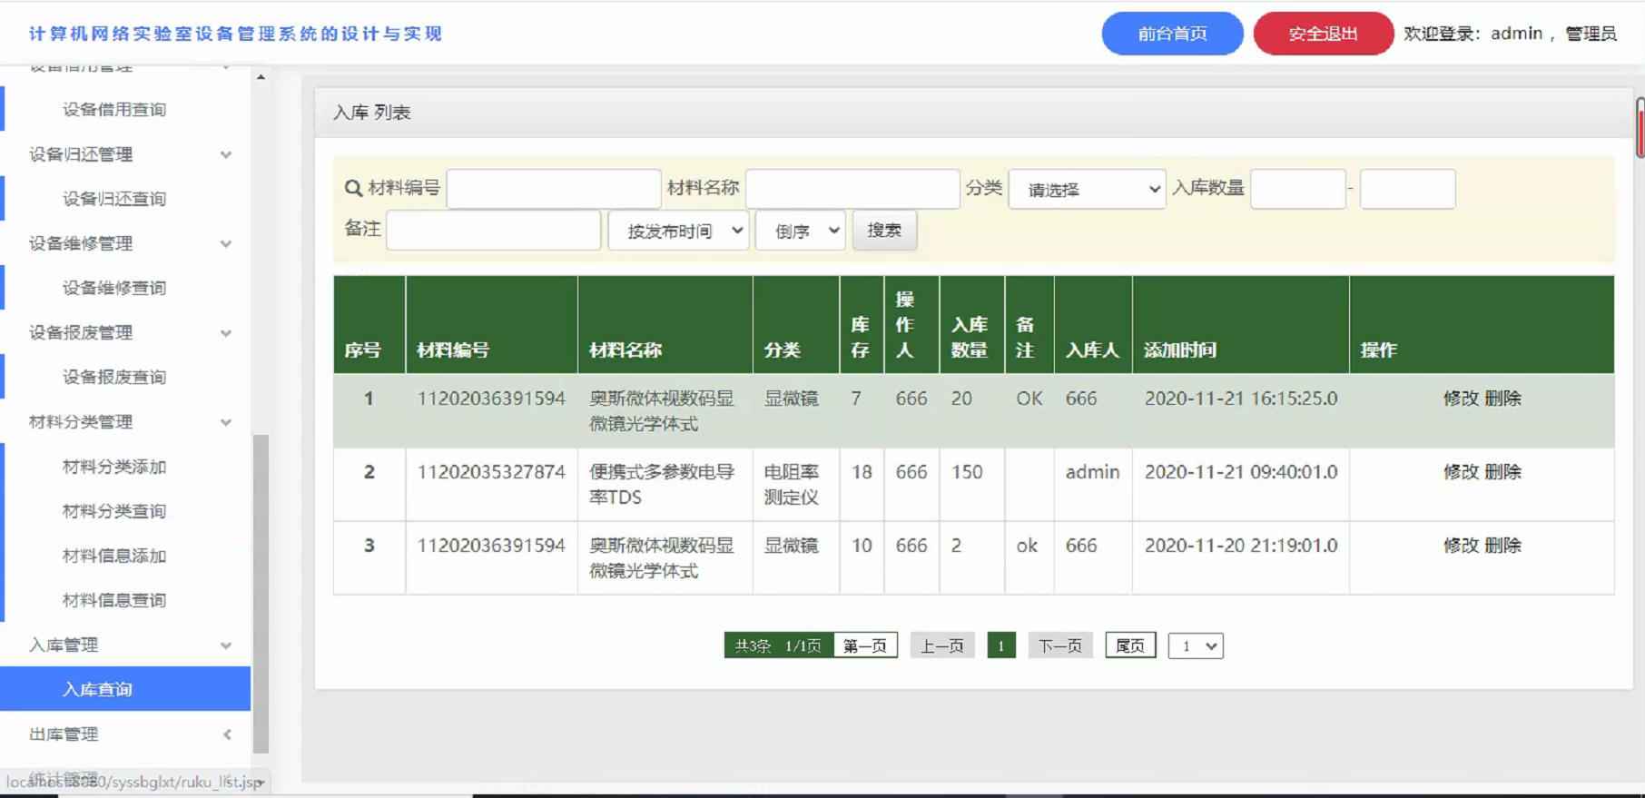
Task: Open 材料信息查询 menu item
Action: pos(114,600)
